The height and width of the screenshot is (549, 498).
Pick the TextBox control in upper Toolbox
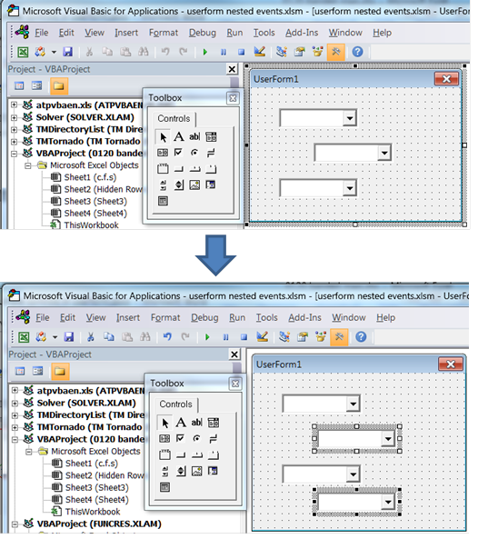tap(194, 136)
